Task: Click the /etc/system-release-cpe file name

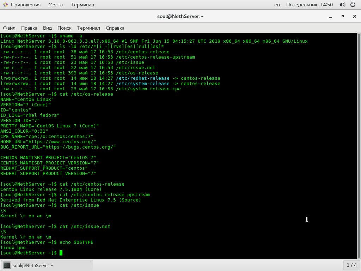Action: (148, 89)
